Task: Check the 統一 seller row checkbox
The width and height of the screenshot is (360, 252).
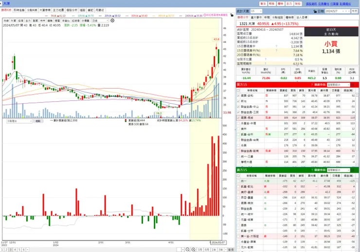Action: click(238, 181)
